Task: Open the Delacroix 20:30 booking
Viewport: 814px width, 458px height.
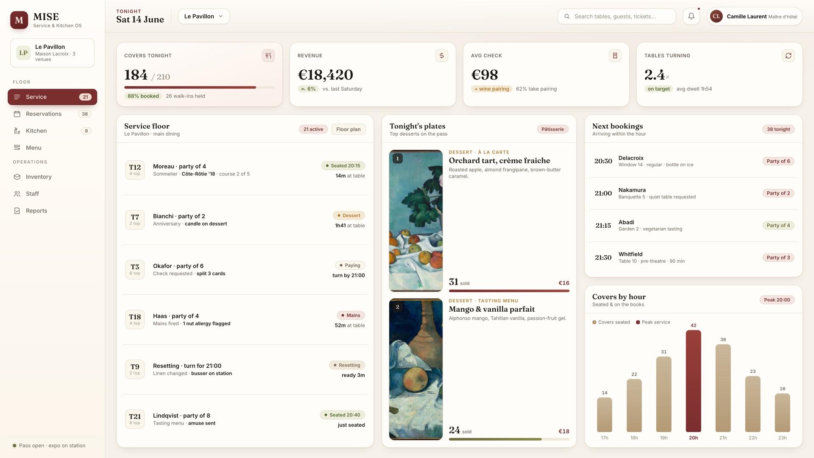Action: click(x=694, y=161)
